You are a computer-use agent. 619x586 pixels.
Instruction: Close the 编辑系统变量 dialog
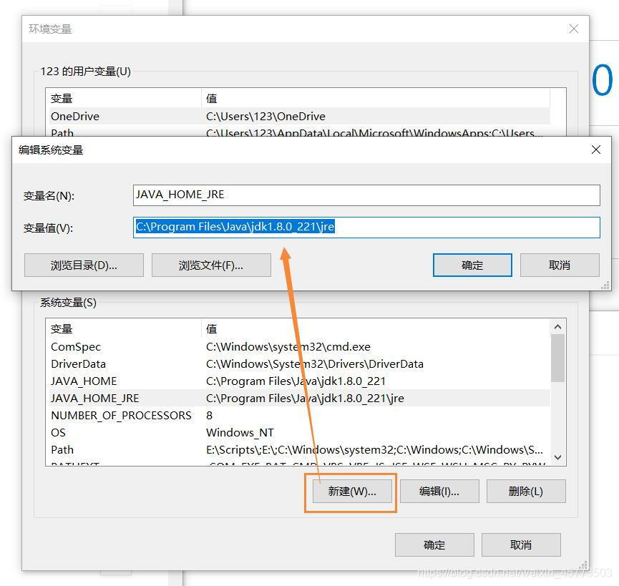[x=595, y=150]
